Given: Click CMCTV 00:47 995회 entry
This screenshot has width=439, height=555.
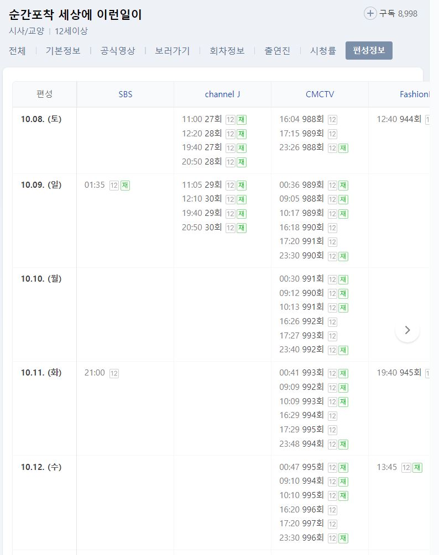Looking at the screenshot, I should [313, 467].
